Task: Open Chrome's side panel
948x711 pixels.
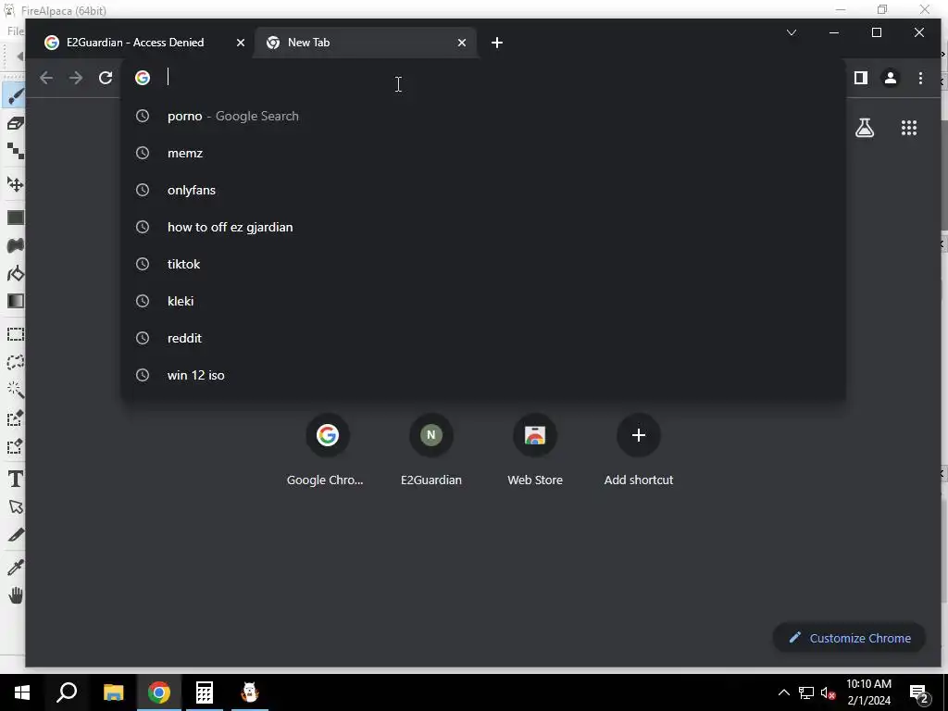Action: pyautogui.click(x=861, y=78)
